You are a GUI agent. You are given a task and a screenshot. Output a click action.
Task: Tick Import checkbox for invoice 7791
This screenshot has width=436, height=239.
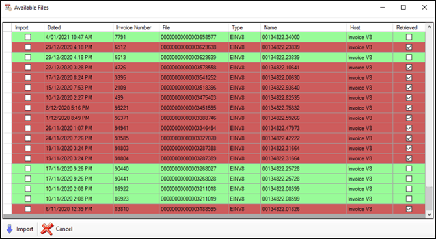pyautogui.click(x=28, y=37)
